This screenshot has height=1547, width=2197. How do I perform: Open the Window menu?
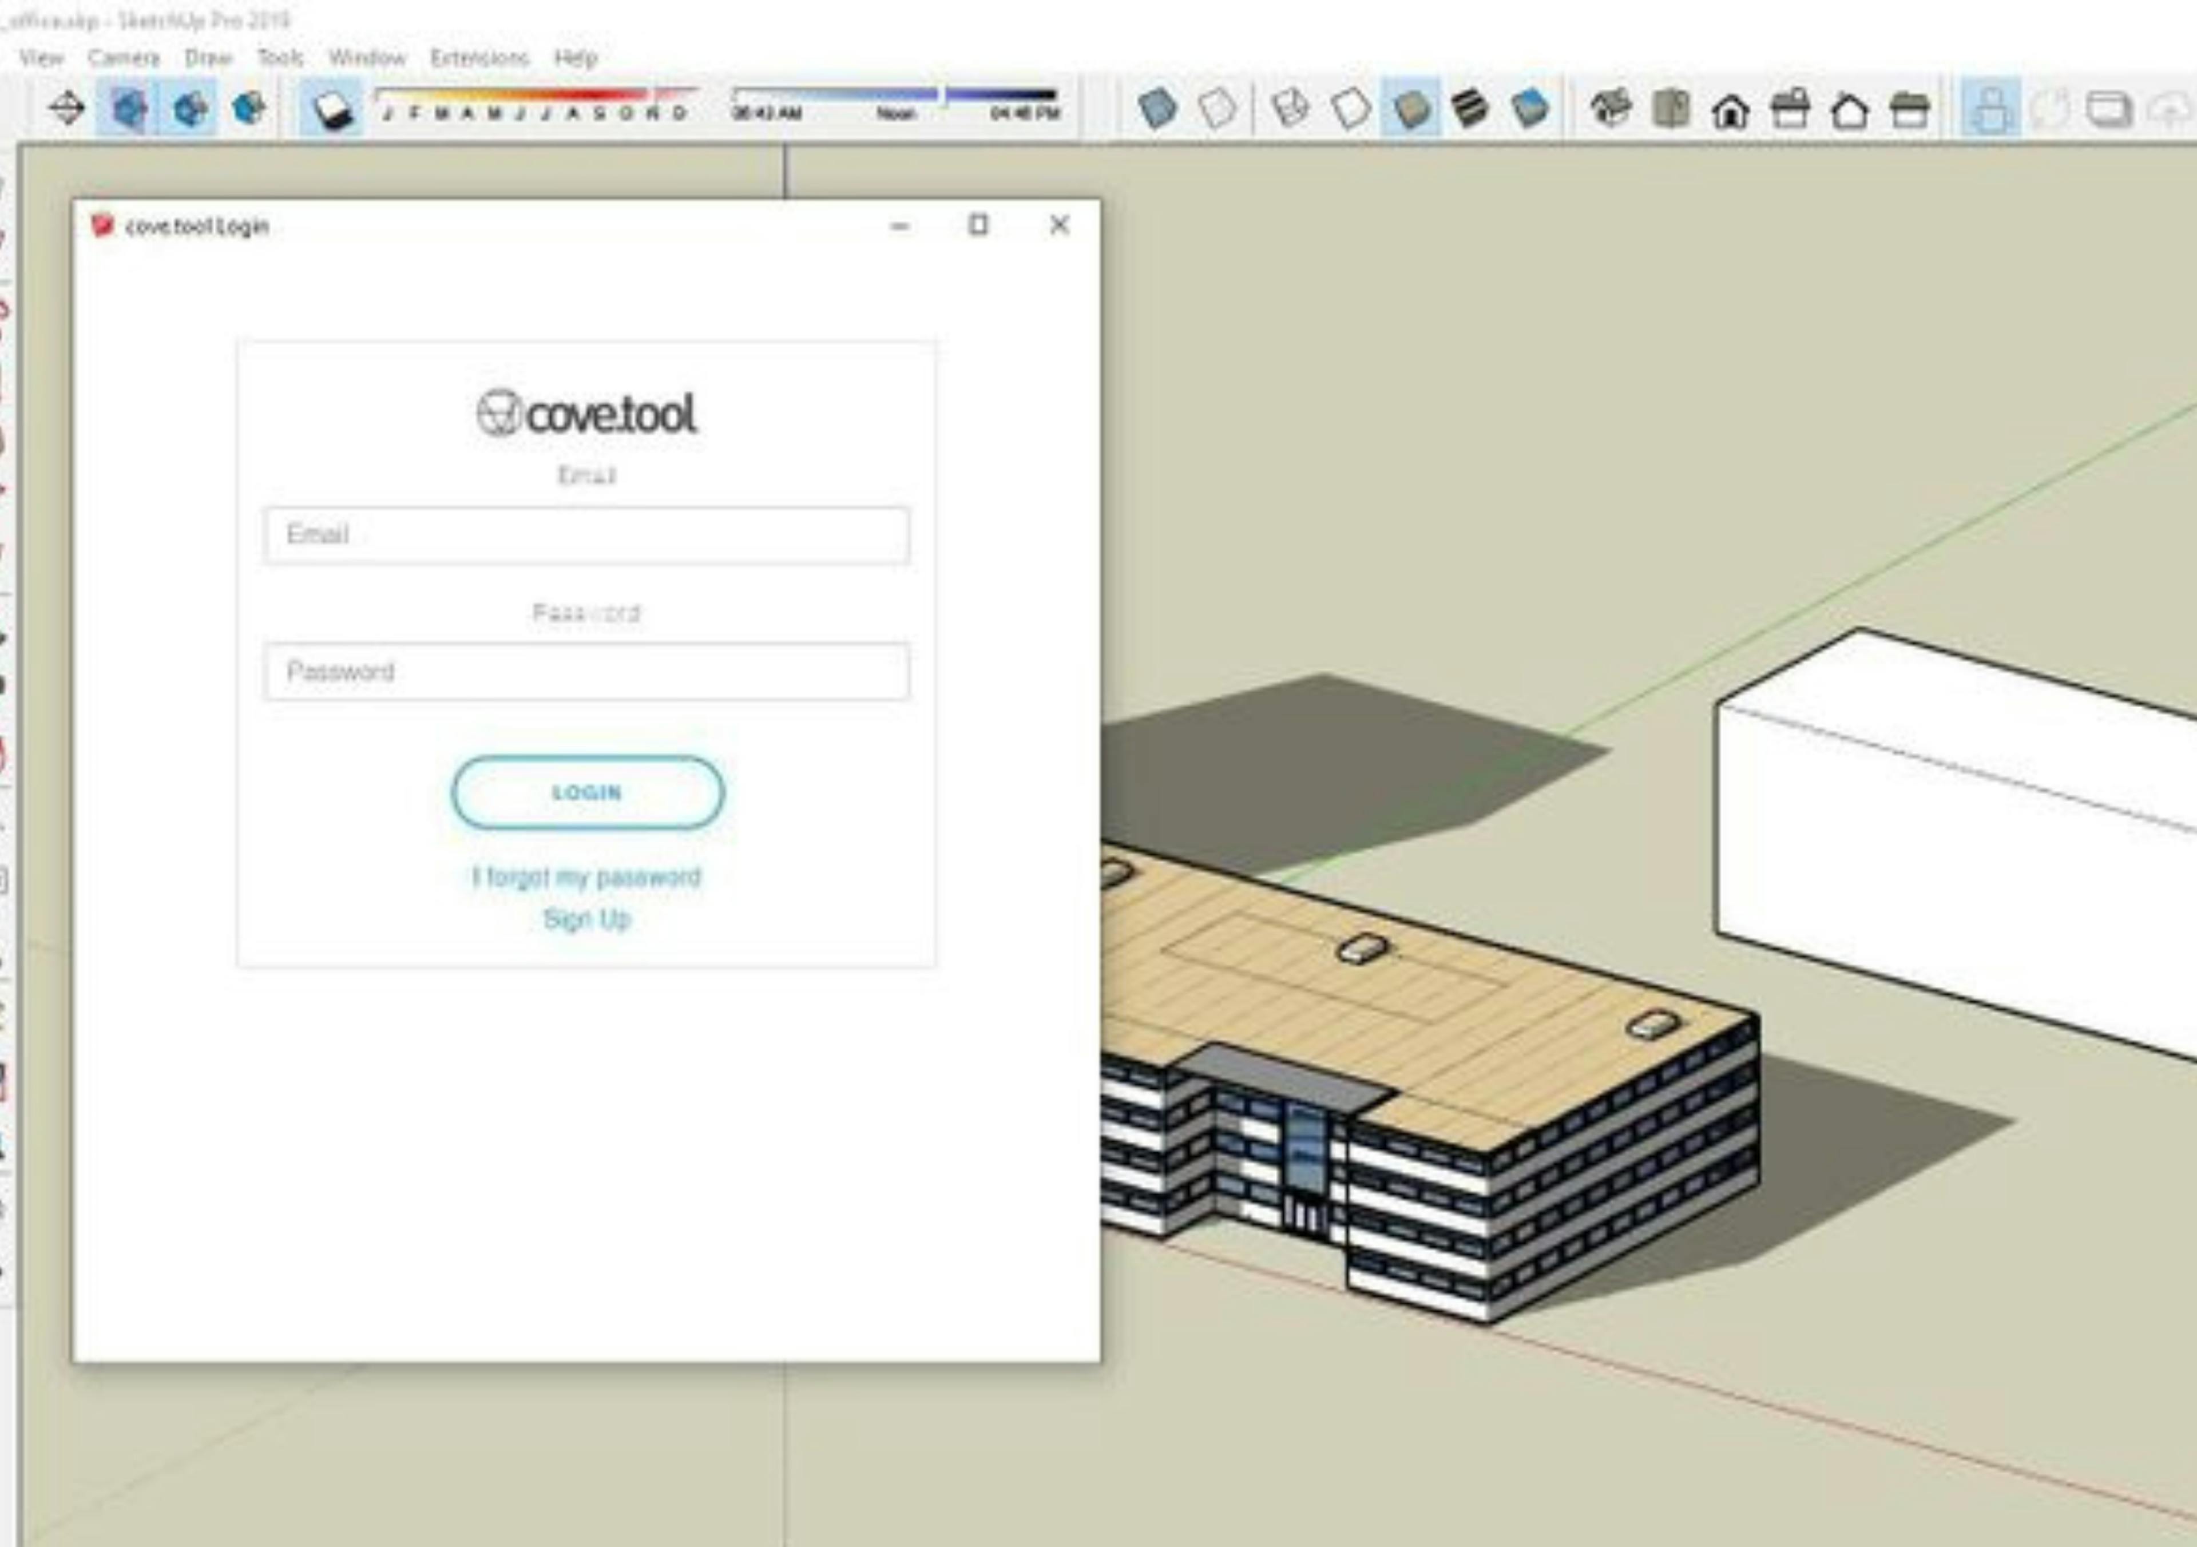[x=367, y=57]
